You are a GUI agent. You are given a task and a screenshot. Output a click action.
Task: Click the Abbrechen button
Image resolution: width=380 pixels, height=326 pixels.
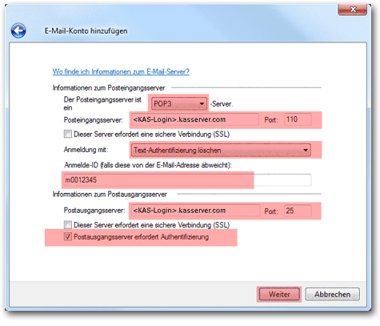(332, 294)
